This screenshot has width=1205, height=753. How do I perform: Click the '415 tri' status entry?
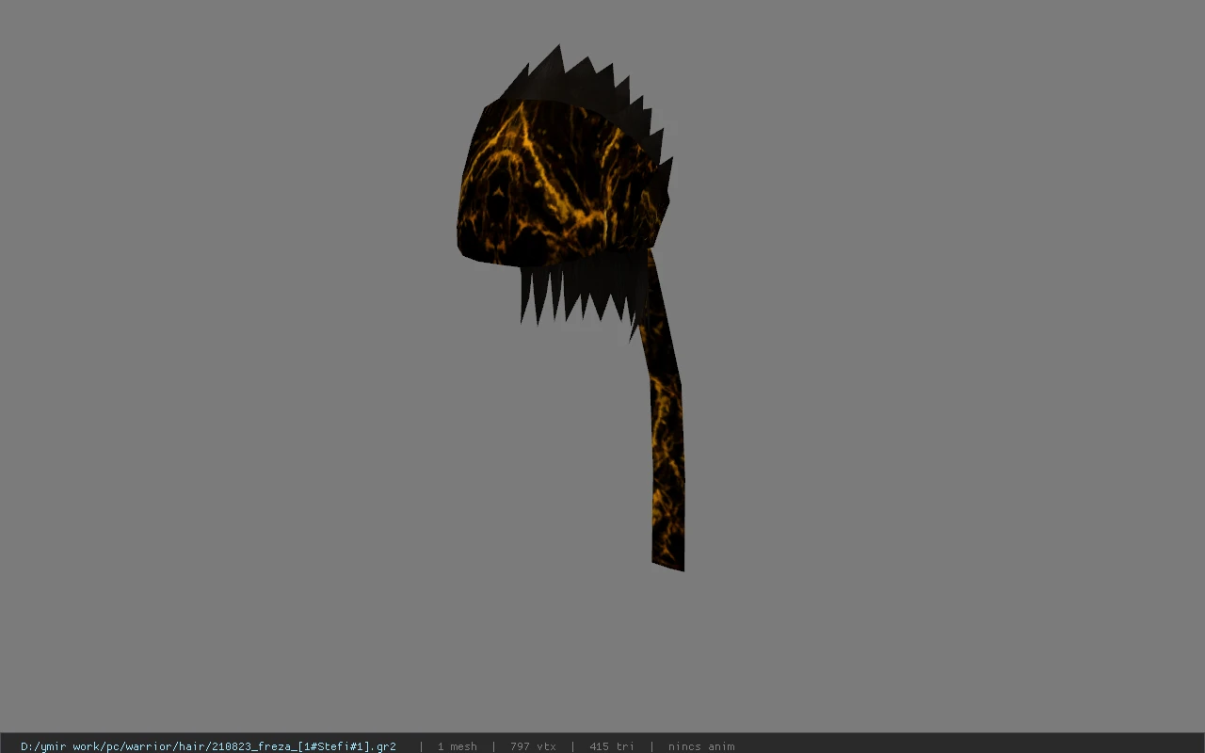(612, 746)
